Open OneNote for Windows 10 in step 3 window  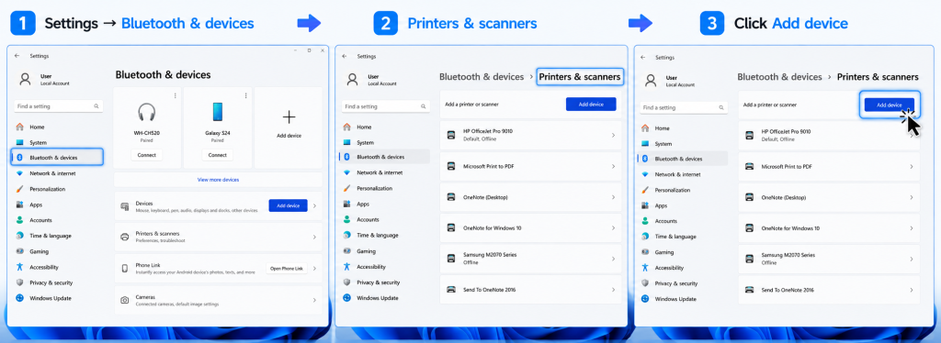pos(829,228)
